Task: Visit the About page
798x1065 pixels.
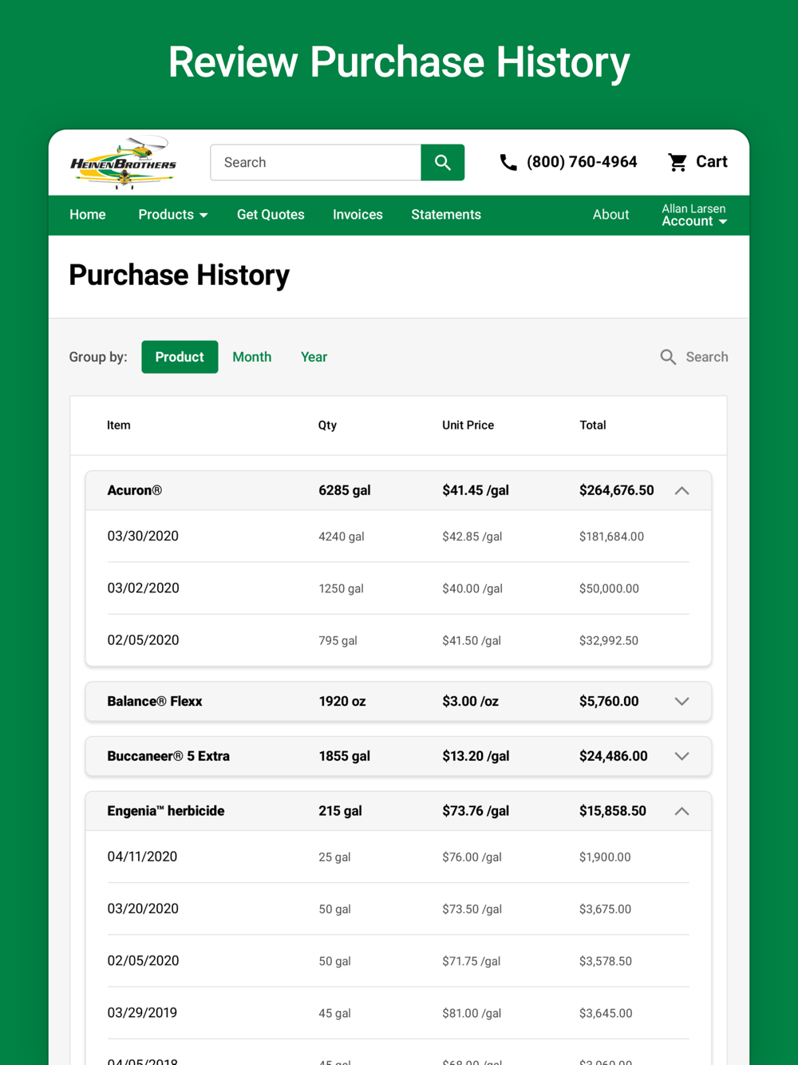Action: [610, 215]
